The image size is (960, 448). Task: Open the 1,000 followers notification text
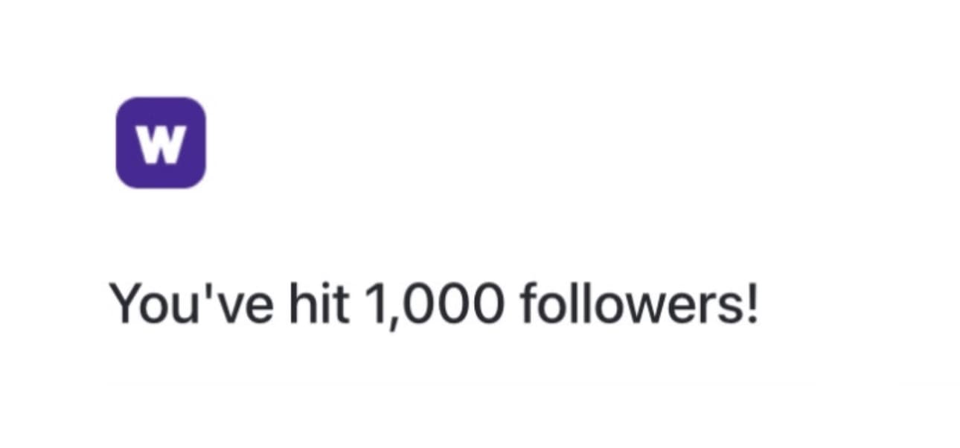435,304
